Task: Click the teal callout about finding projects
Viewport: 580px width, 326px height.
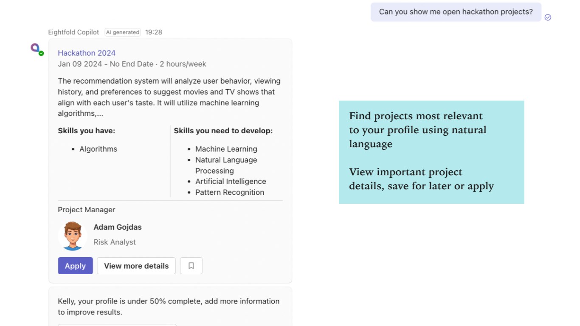Action: pyautogui.click(x=431, y=152)
